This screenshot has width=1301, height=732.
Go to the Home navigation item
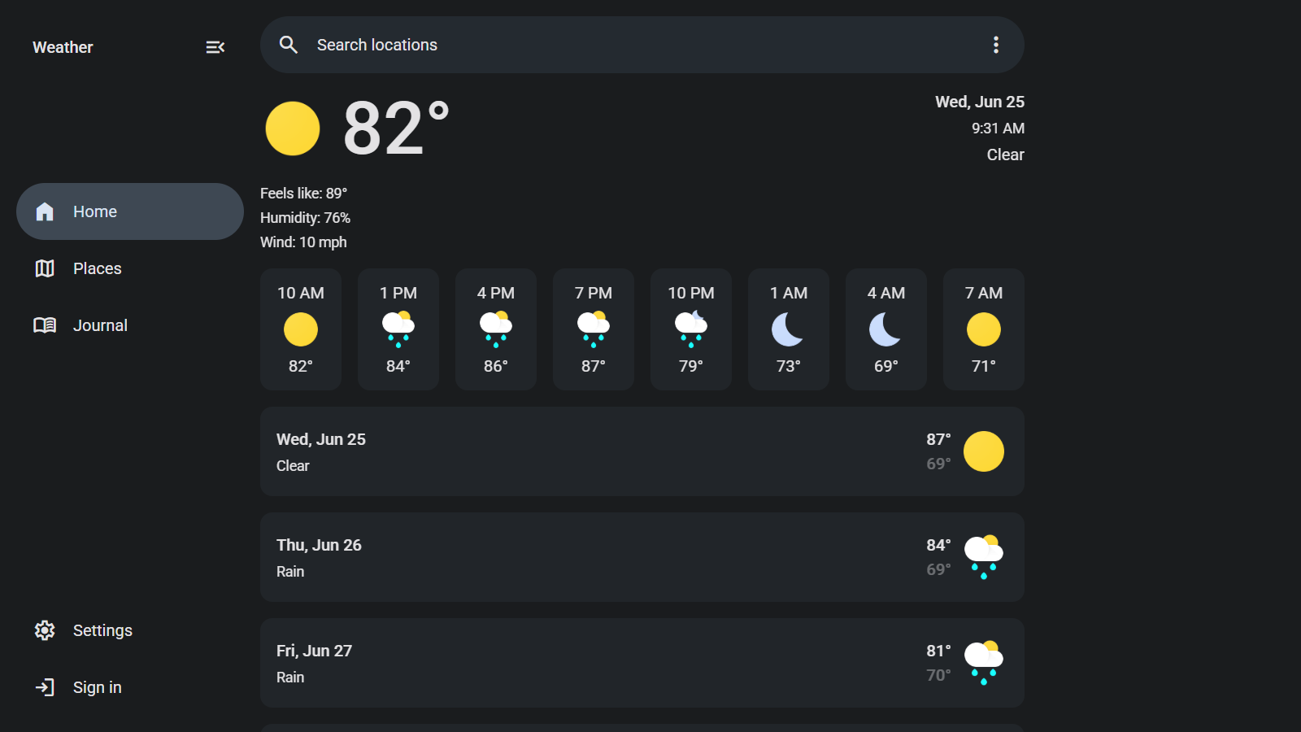(x=130, y=211)
